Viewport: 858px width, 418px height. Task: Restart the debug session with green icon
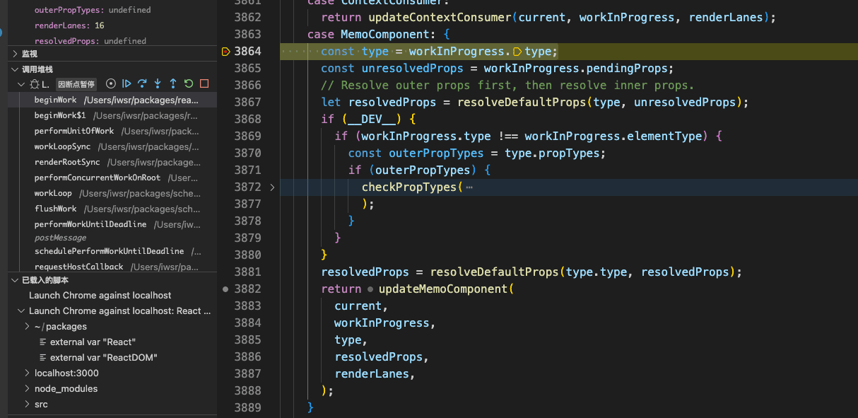coord(189,83)
